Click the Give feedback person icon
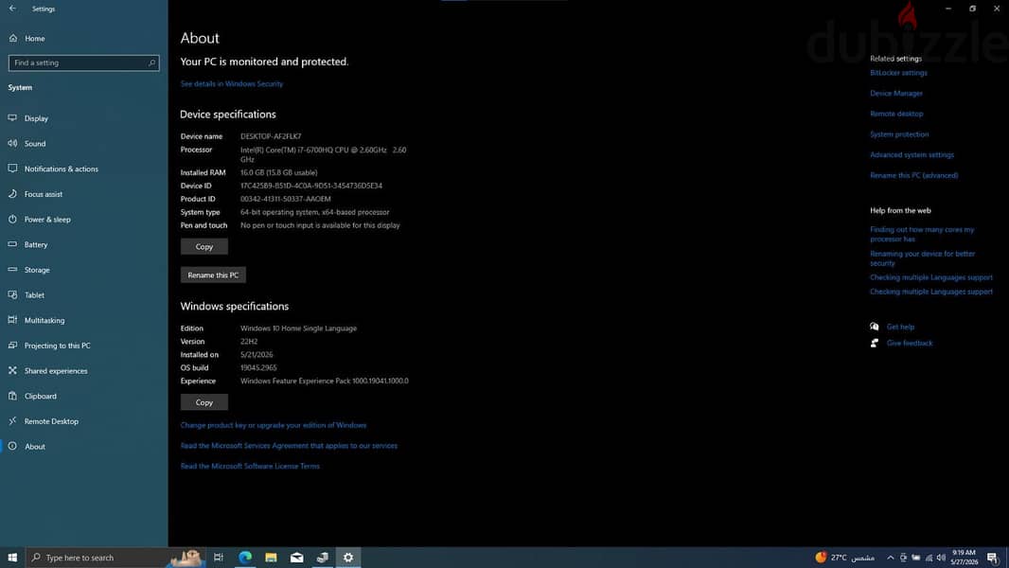This screenshot has height=568, width=1009. [x=874, y=343]
